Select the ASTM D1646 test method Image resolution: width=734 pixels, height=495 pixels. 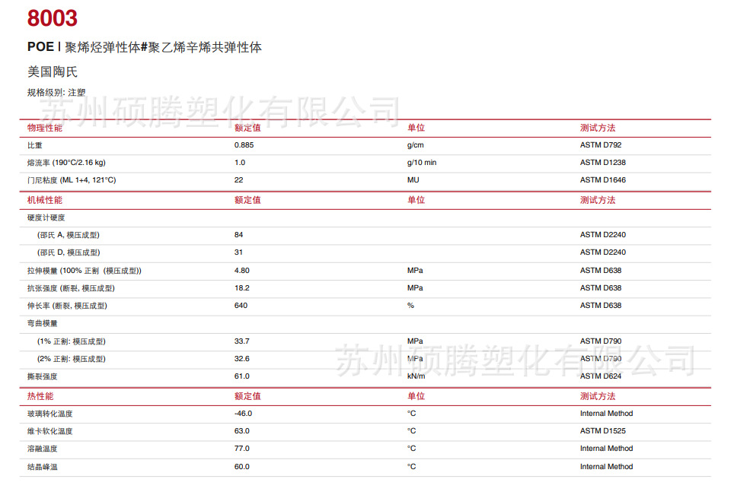(603, 180)
